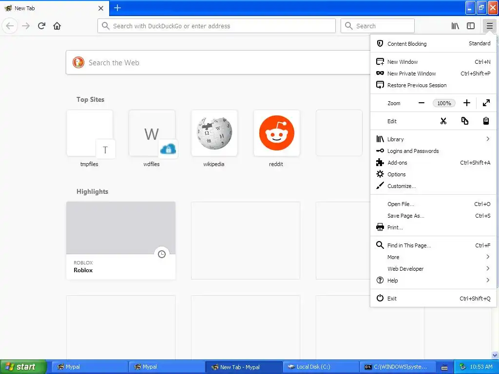Select Find in This Page...
The image size is (499, 374).
(x=433, y=245)
